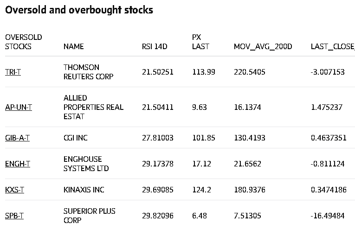355x230 pixels.
Task: Click the Oversold and overbought stocks heading
Action: click(x=79, y=10)
